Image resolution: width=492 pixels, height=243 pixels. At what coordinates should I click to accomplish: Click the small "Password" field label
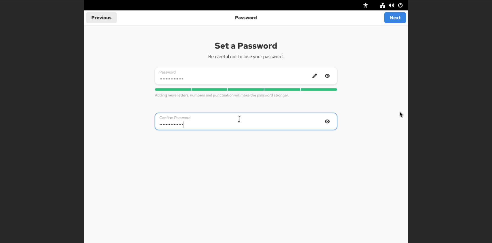pyautogui.click(x=167, y=72)
